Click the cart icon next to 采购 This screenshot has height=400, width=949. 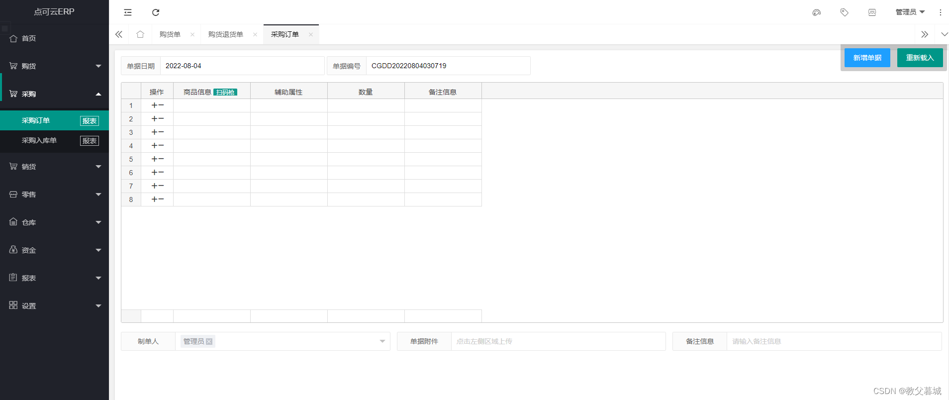pyautogui.click(x=13, y=94)
